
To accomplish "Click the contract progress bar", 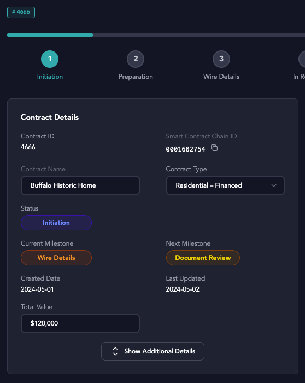I will pyautogui.click(x=156, y=35).
